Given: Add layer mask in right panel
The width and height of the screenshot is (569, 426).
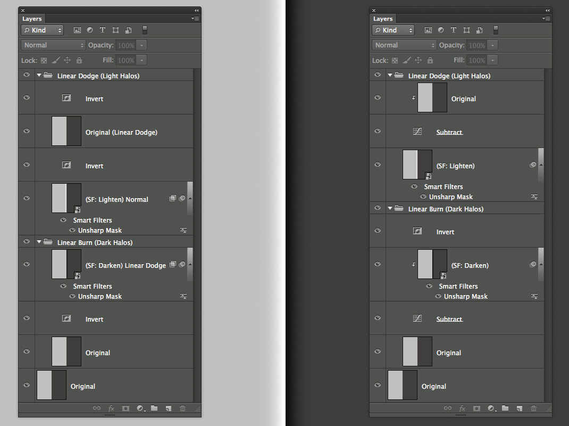Looking at the screenshot, I should pyautogui.click(x=476, y=408).
